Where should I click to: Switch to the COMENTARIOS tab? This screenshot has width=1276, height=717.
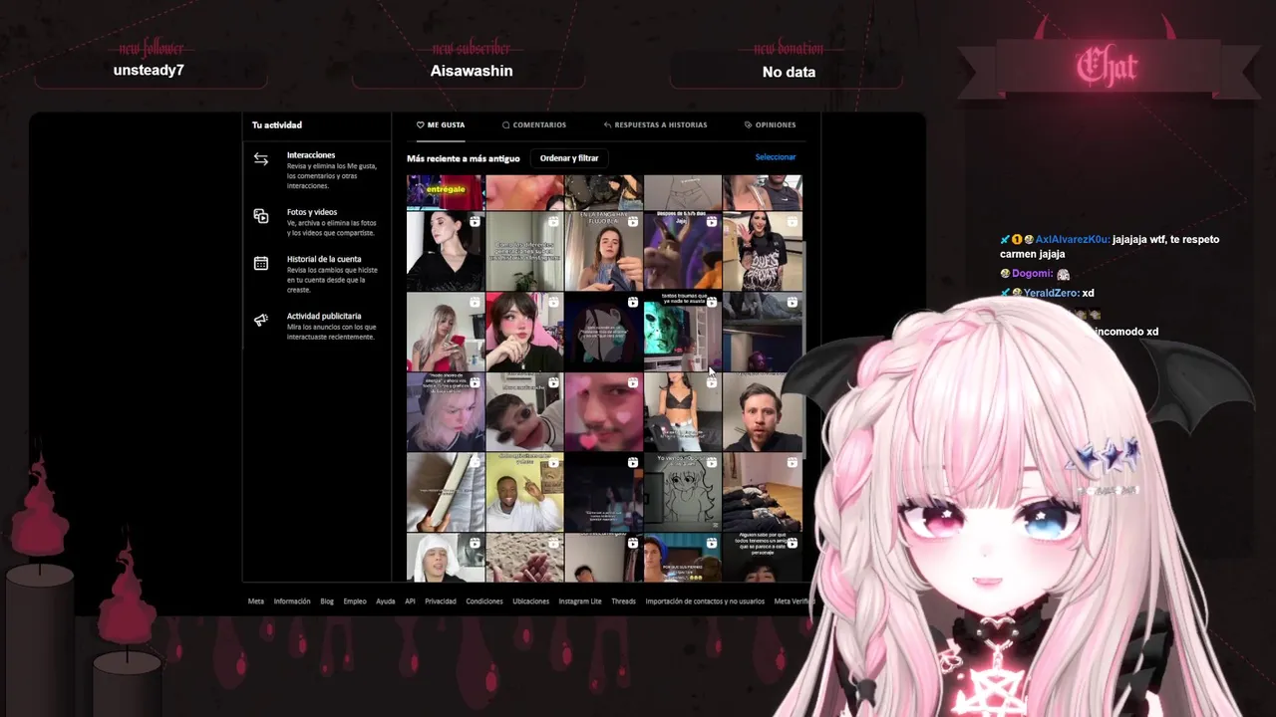534,125
